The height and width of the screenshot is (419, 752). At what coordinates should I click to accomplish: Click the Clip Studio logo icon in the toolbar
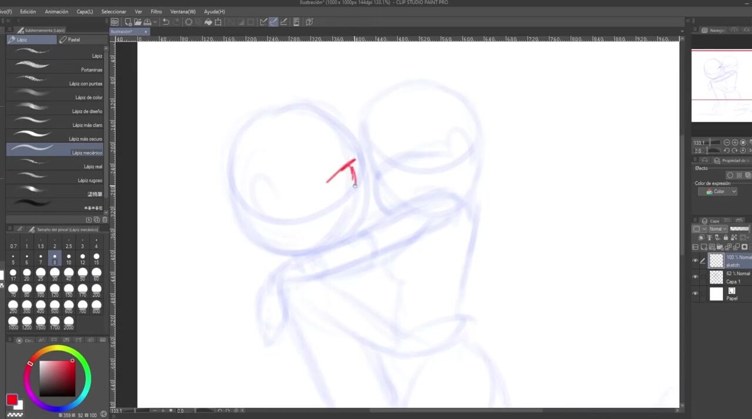click(x=115, y=22)
